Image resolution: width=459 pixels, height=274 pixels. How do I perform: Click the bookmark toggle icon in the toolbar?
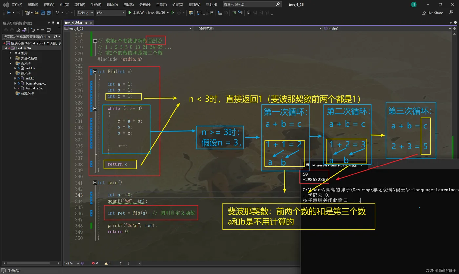coord(249,13)
